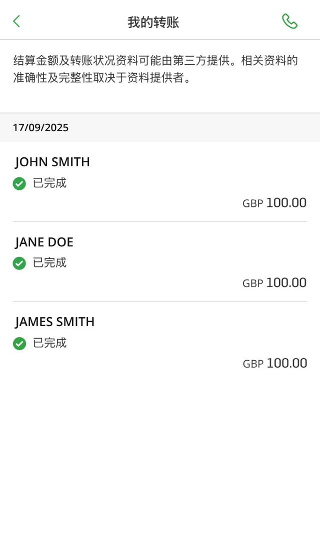Tap the phone call icon

[x=289, y=21]
